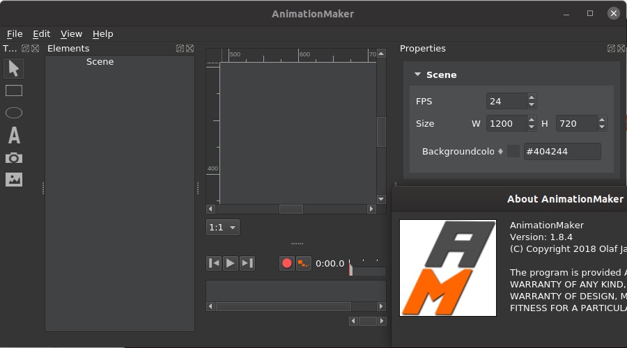Click the canvas horizontal scrollbar handle
627x348 pixels.
291,209
